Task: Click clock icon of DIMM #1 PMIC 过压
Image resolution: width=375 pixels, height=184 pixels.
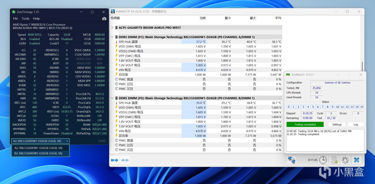Action: point(116,84)
